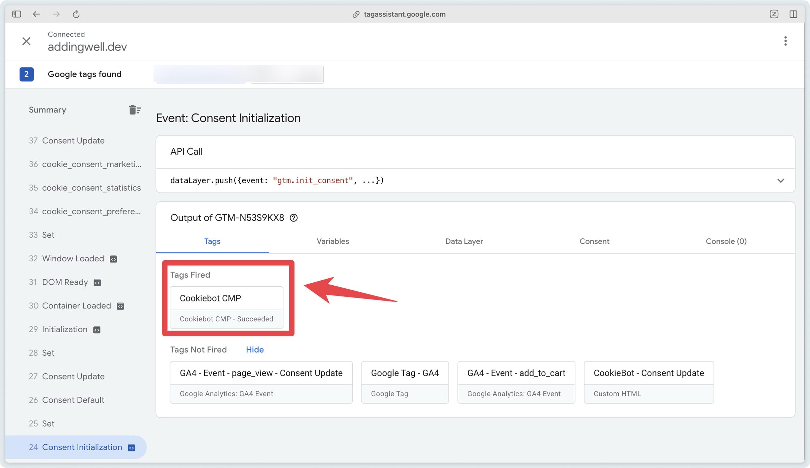Click the code icon next to Container Loaded
The image size is (810, 468).
[120, 306]
